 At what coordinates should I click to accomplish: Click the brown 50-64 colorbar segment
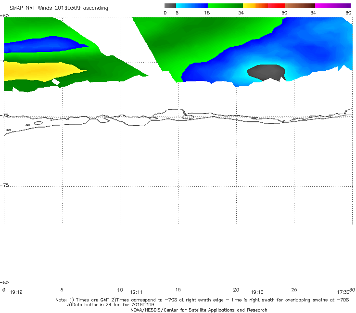tap(300, 6)
